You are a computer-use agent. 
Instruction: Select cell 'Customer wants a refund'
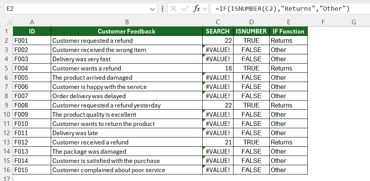point(127,68)
